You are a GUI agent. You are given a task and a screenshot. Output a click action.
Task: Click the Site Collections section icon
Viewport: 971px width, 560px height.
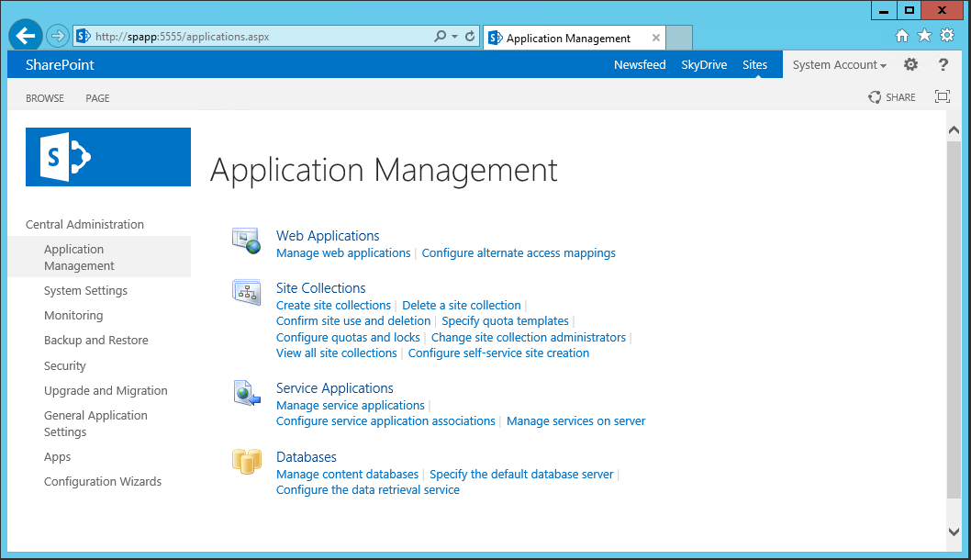click(x=247, y=292)
